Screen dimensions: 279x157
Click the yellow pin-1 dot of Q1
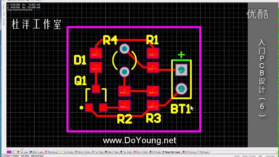[x=81, y=108]
